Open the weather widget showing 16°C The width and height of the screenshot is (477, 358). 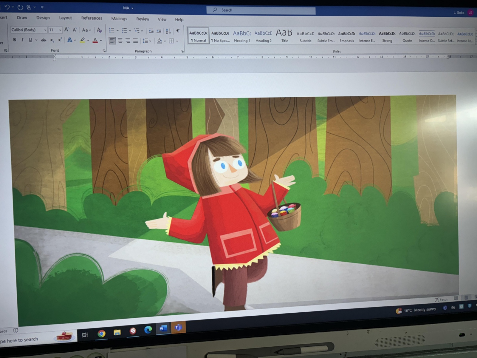[x=416, y=310]
